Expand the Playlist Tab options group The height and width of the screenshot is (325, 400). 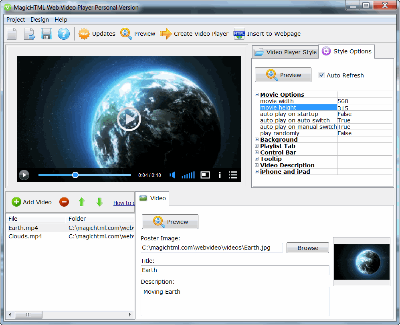point(257,146)
